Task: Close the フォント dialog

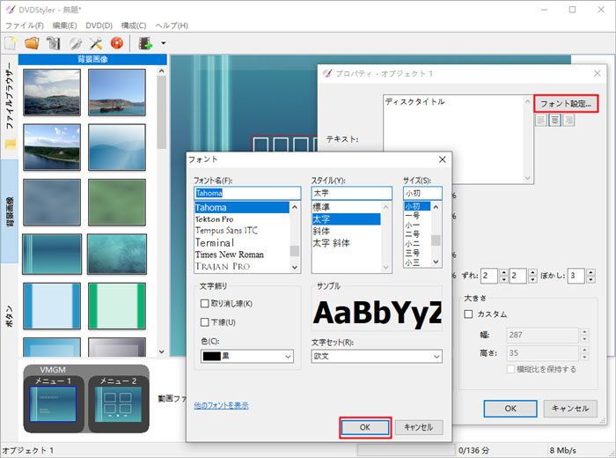Action: click(x=443, y=159)
